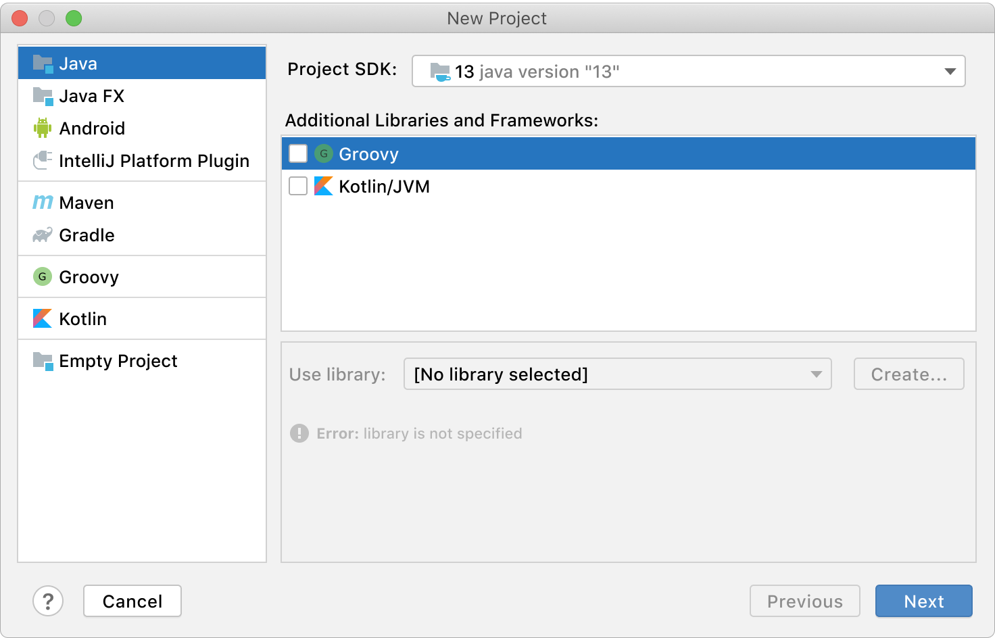
Task: Click the green zoom window button
Action: point(74,18)
